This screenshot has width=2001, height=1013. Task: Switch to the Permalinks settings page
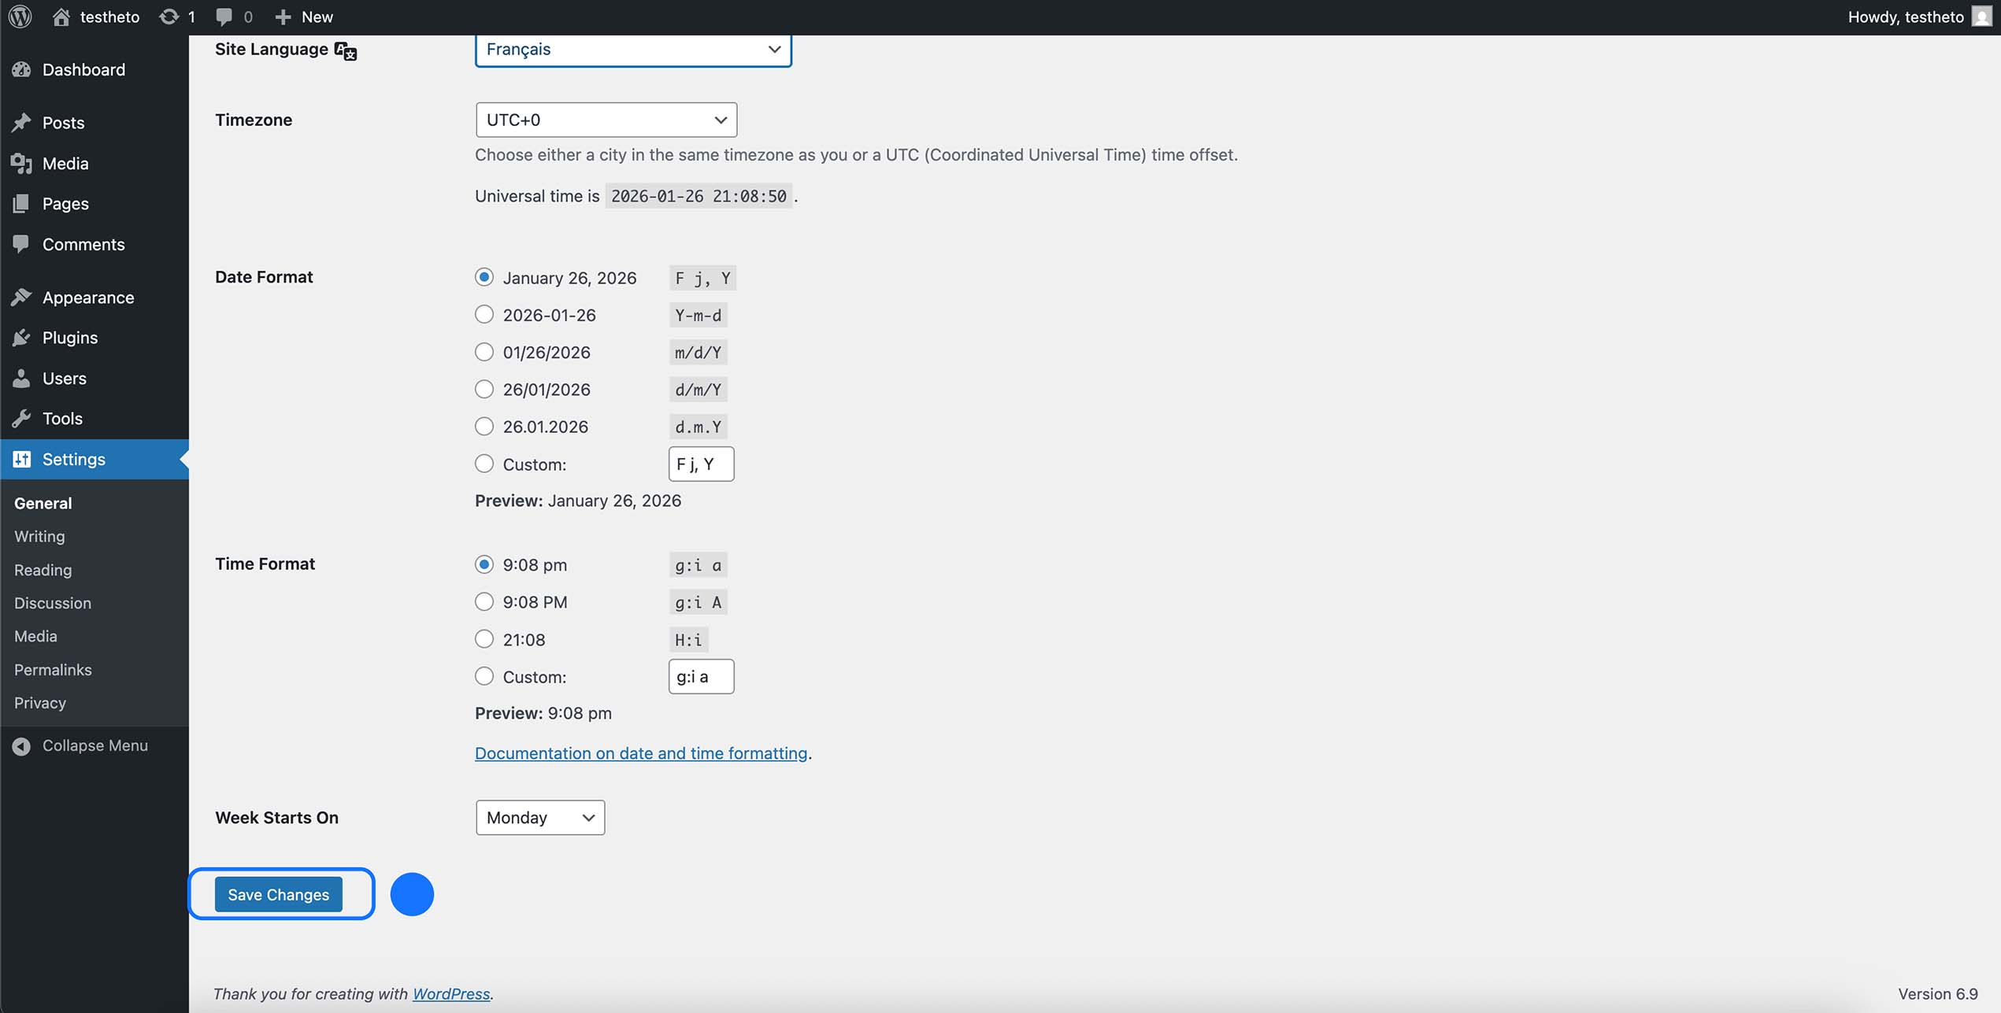click(52, 670)
